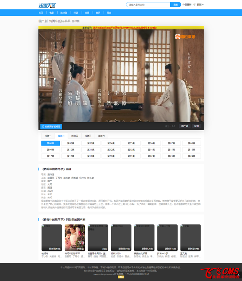The width and height of the screenshot is (242, 281).
Task: Click the orange 喵啦演示 watermark logo
Action: click(185, 37)
